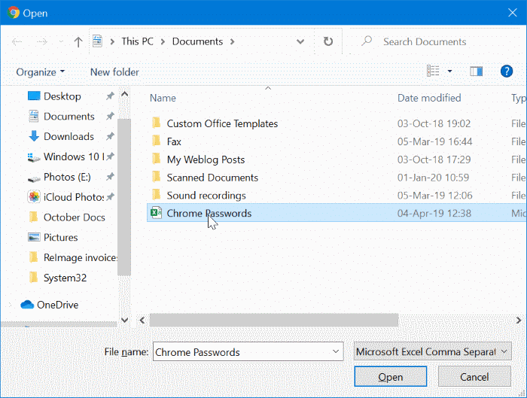
Task: Select the Fax folder
Action: coord(174,141)
